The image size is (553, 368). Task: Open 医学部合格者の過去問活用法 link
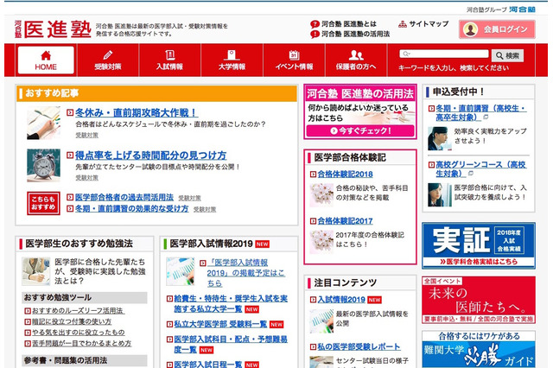(x=124, y=198)
